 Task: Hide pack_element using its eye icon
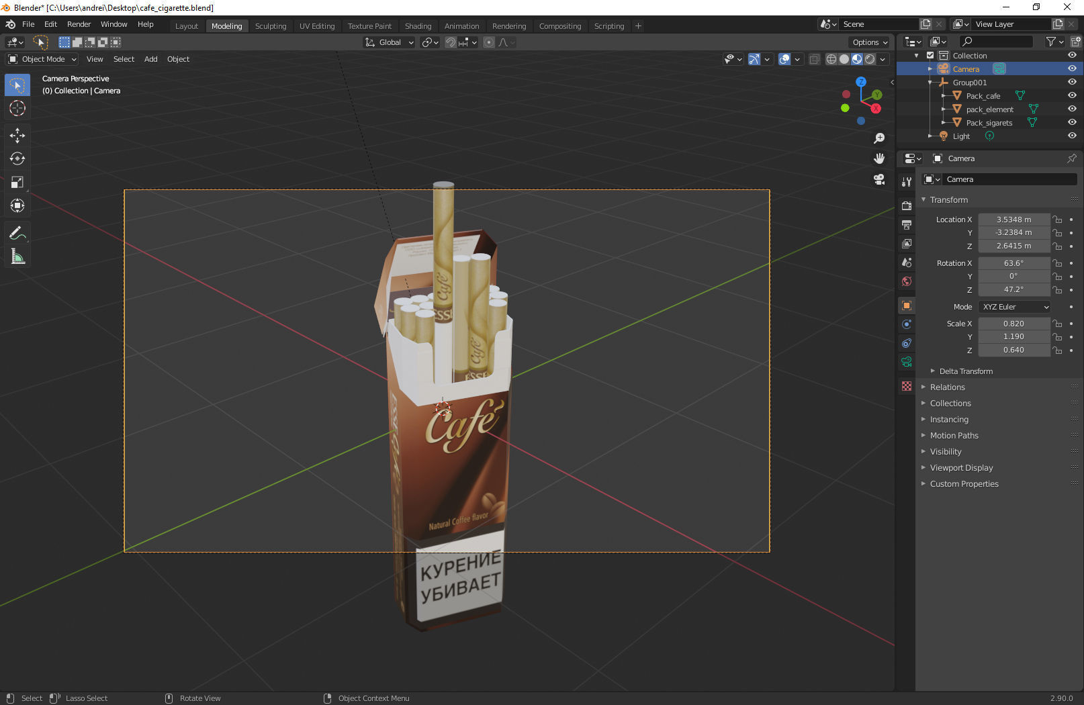[x=1072, y=109]
